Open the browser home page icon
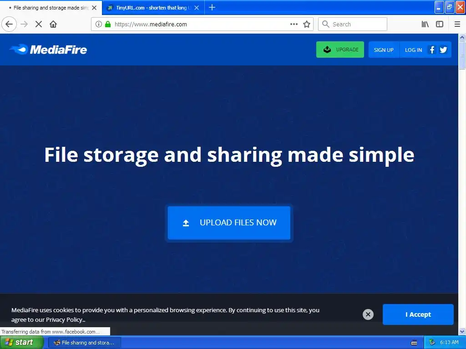 [x=53, y=24]
